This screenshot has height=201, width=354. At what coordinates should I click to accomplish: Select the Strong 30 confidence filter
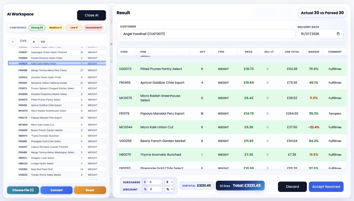coord(37,28)
